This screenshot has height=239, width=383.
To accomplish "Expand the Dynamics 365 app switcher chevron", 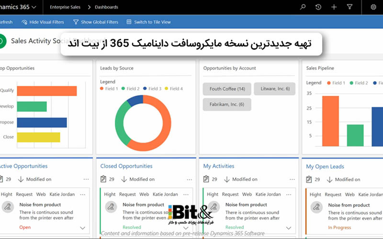I will [x=34, y=7].
